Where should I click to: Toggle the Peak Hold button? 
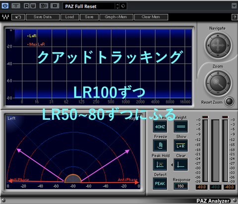click(160, 164)
